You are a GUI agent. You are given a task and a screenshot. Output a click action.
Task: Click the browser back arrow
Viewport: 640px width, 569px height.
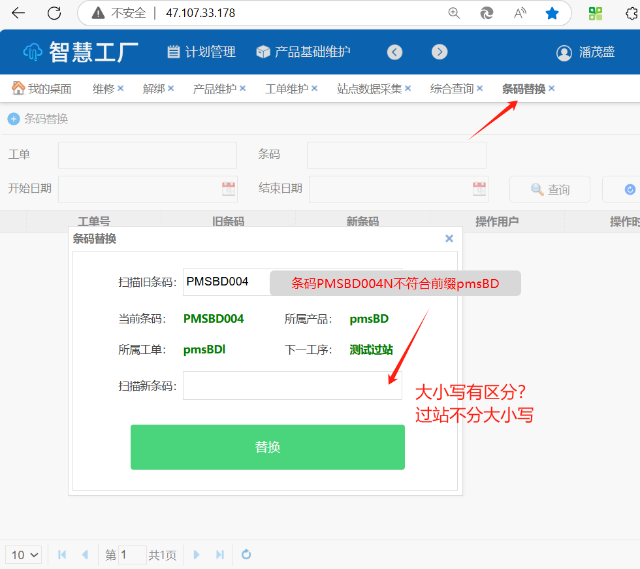pyautogui.click(x=18, y=13)
